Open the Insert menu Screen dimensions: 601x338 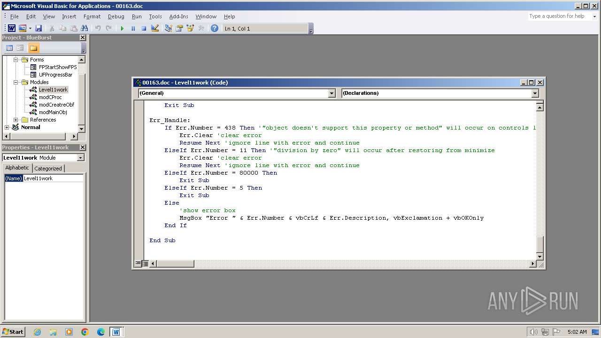pyautogui.click(x=69, y=16)
